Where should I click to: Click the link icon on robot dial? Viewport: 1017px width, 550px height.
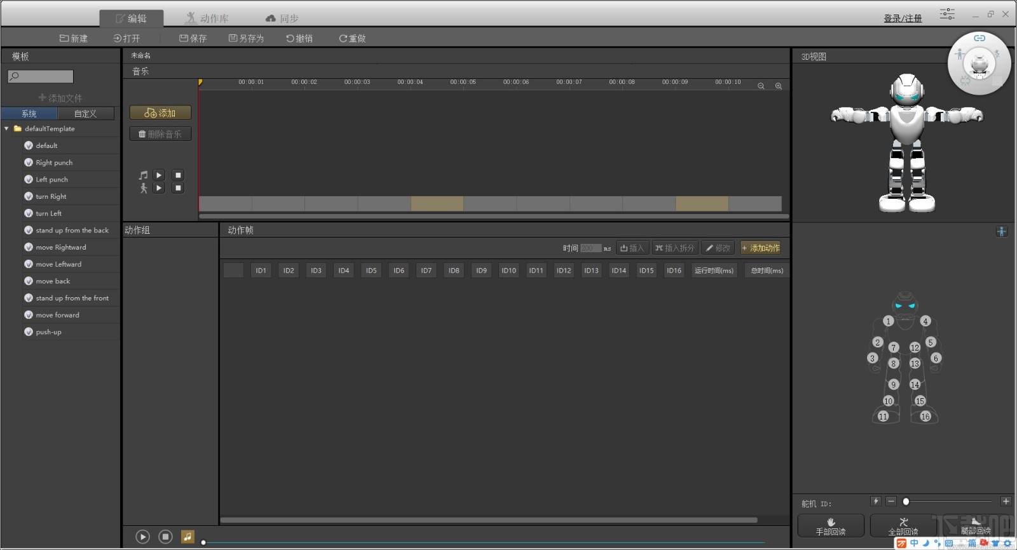click(x=979, y=38)
